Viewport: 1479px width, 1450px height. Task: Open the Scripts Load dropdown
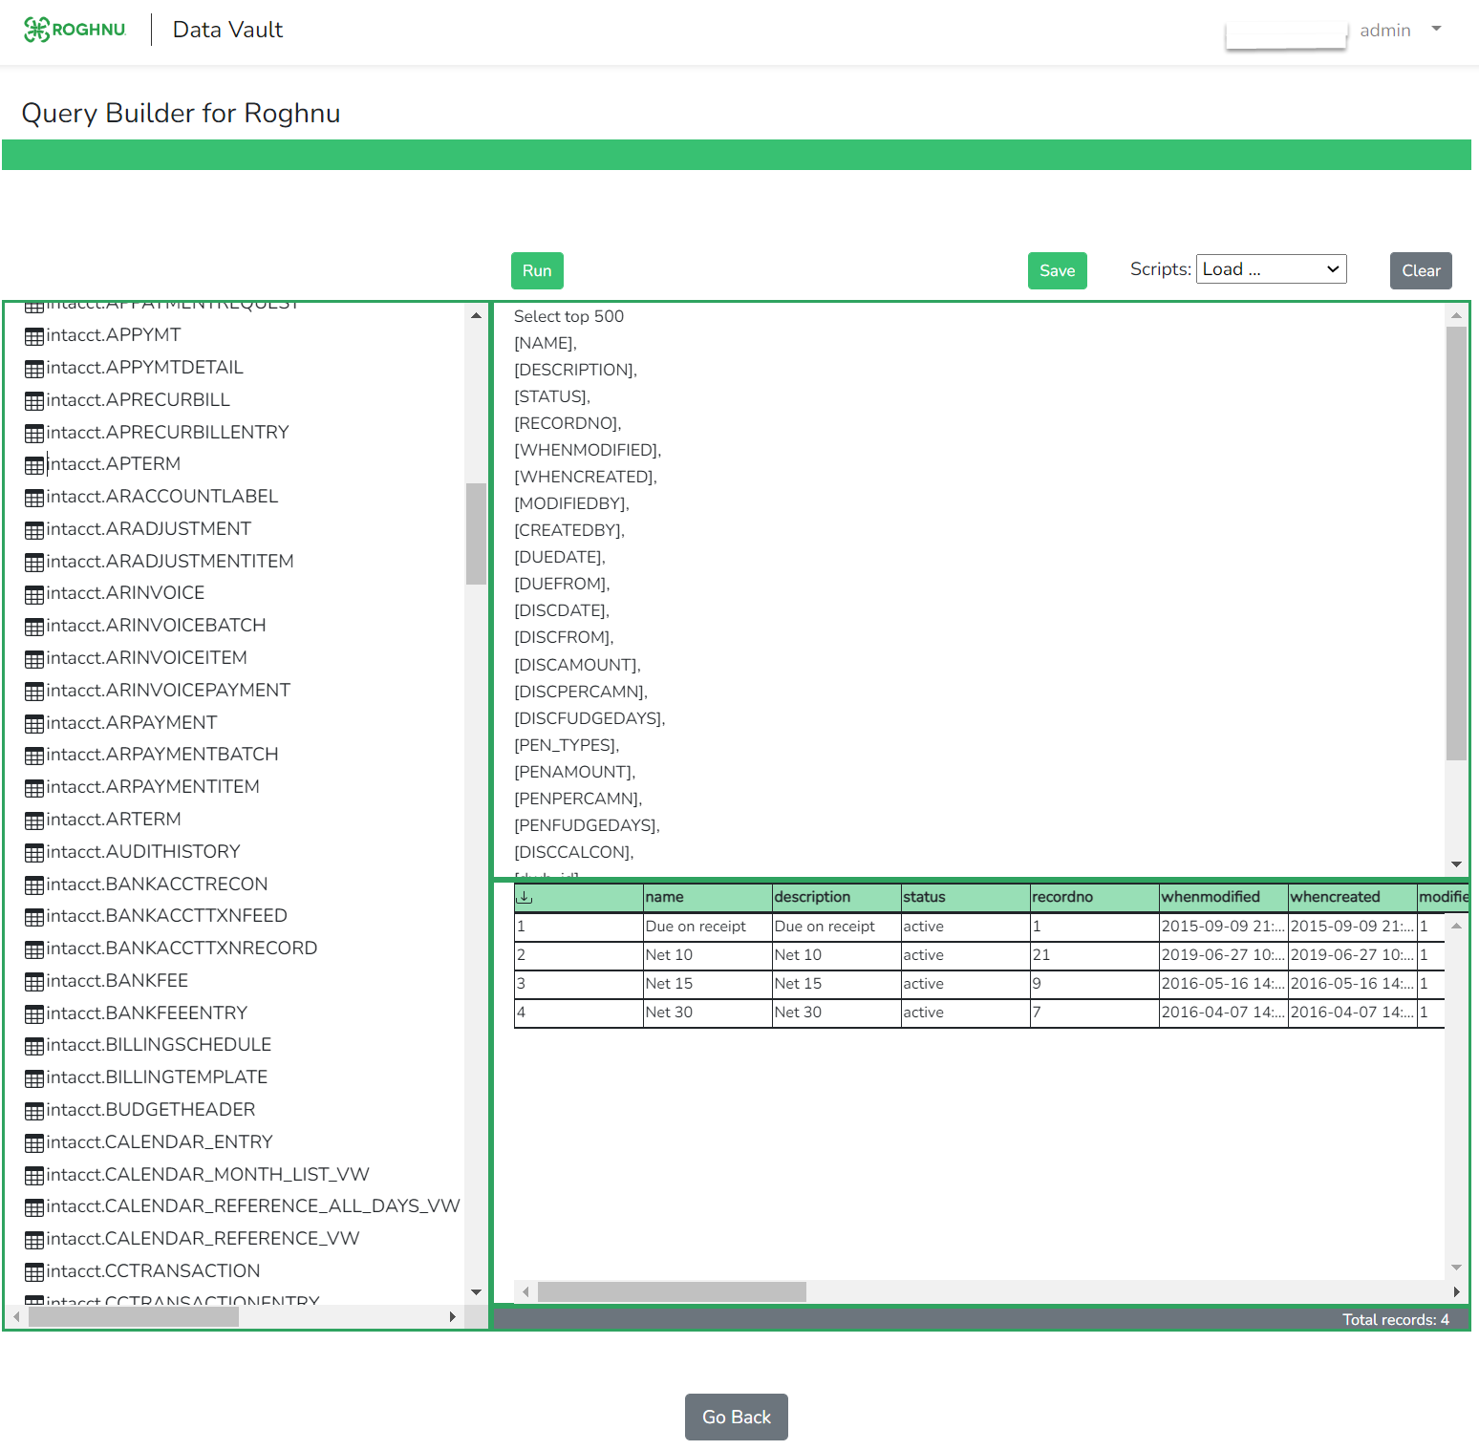tap(1271, 269)
